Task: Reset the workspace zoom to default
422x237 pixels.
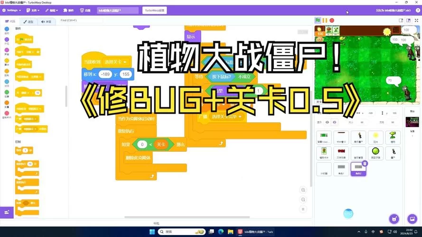Action: 303,209
